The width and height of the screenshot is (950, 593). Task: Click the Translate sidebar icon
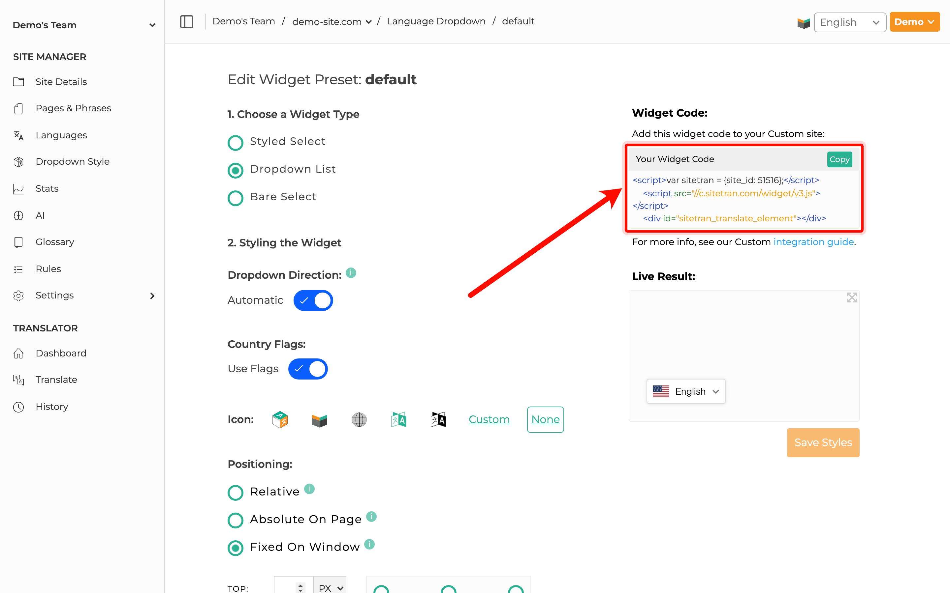pyautogui.click(x=18, y=380)
